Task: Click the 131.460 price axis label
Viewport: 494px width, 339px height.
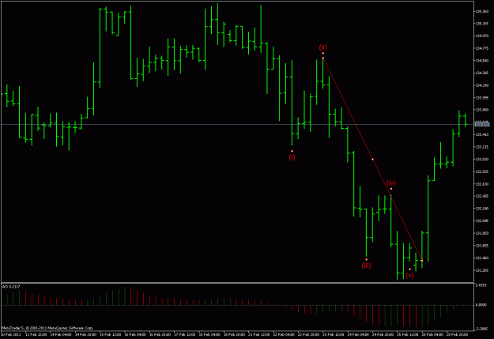Action: (482, 258)
